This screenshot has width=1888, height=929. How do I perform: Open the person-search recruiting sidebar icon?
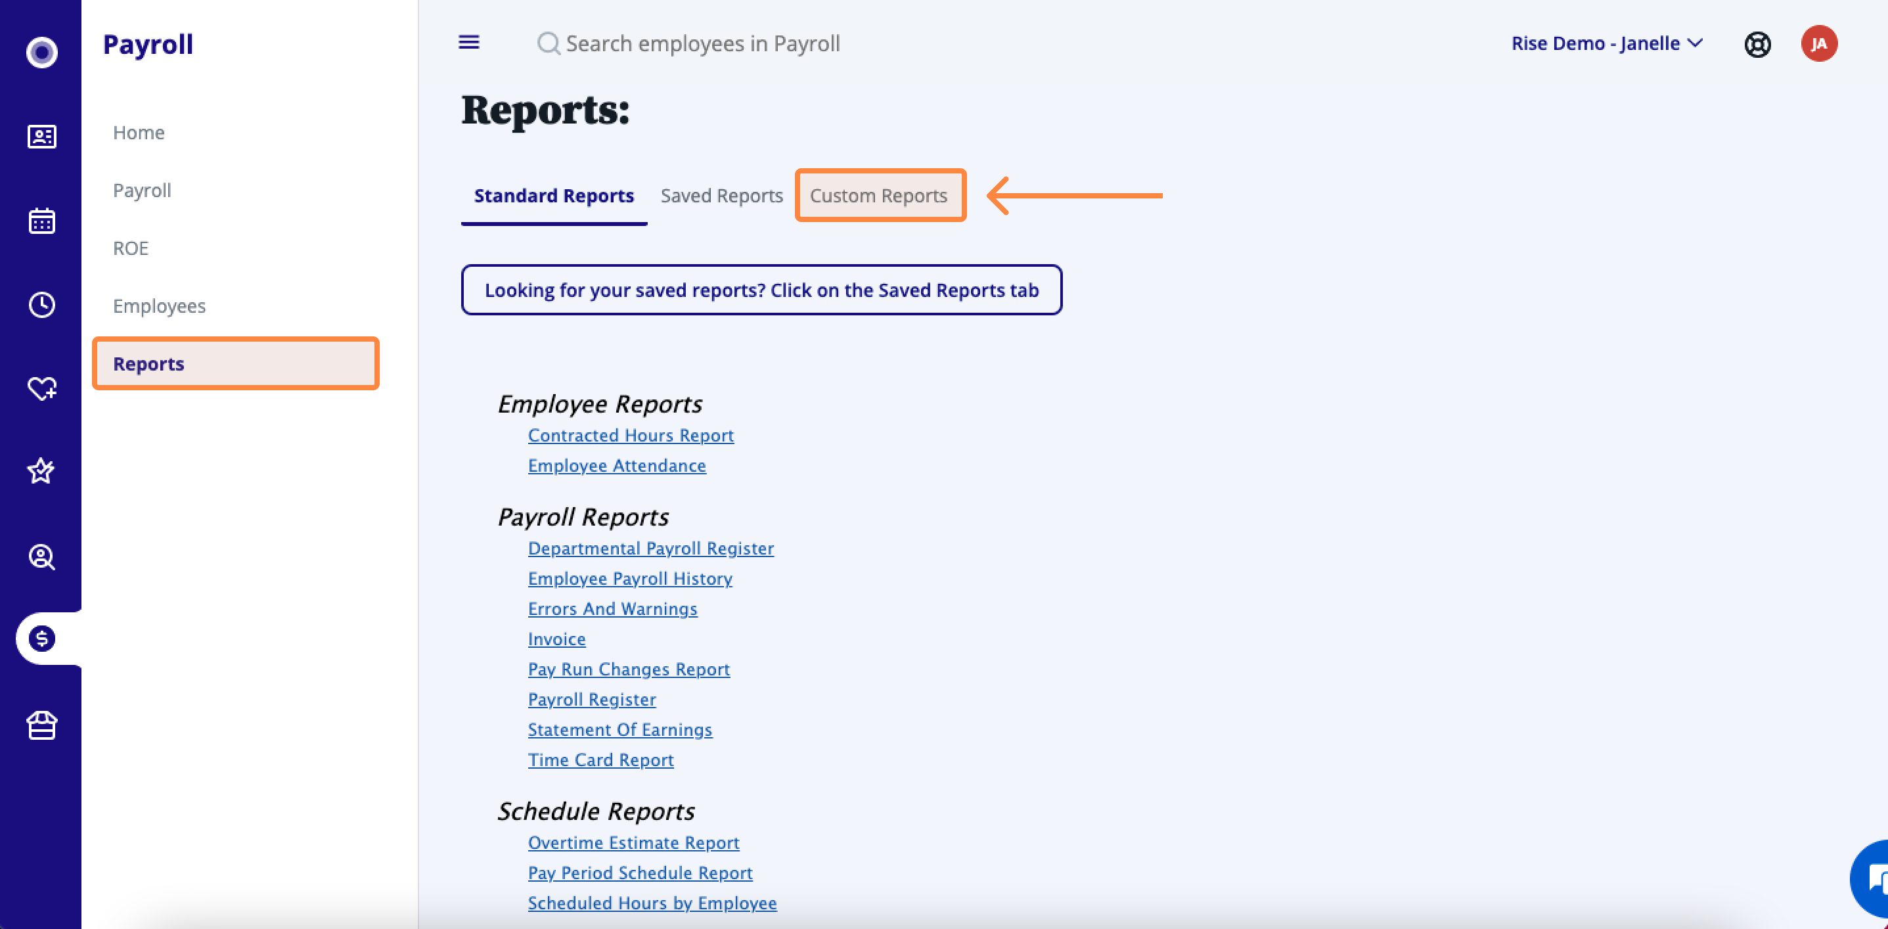tap(42, 557)
